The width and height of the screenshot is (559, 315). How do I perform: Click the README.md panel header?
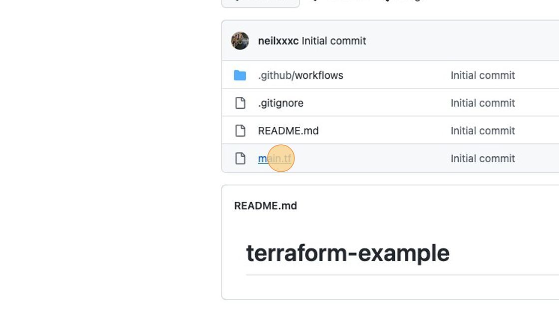(266, 206)
